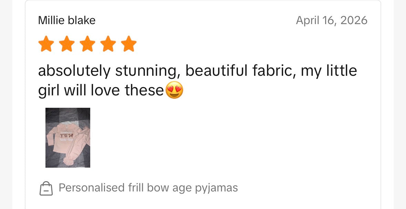
Task: Click the fifth orange rating star
Action: click(129, 44)
